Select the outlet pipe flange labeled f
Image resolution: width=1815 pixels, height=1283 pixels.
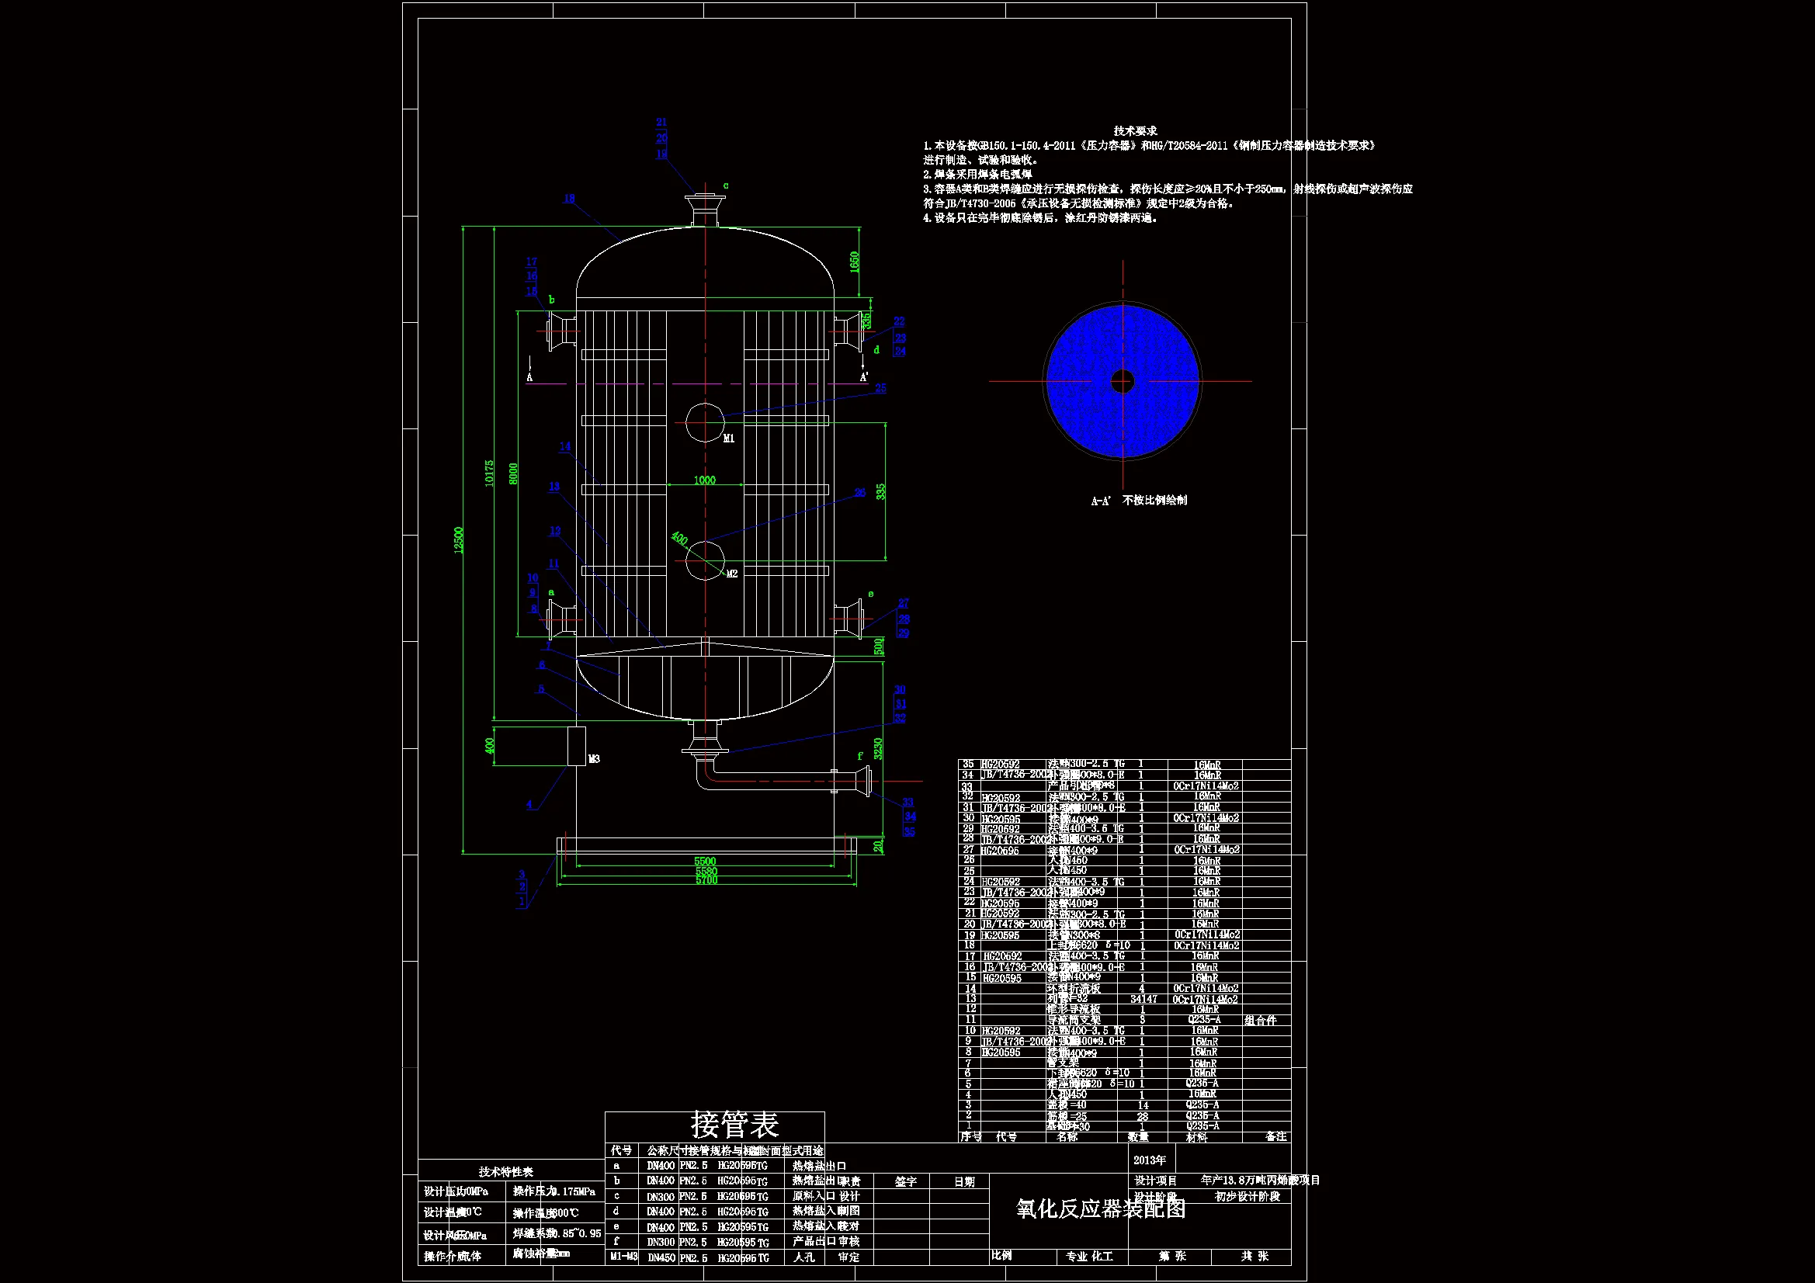(866, 781)
